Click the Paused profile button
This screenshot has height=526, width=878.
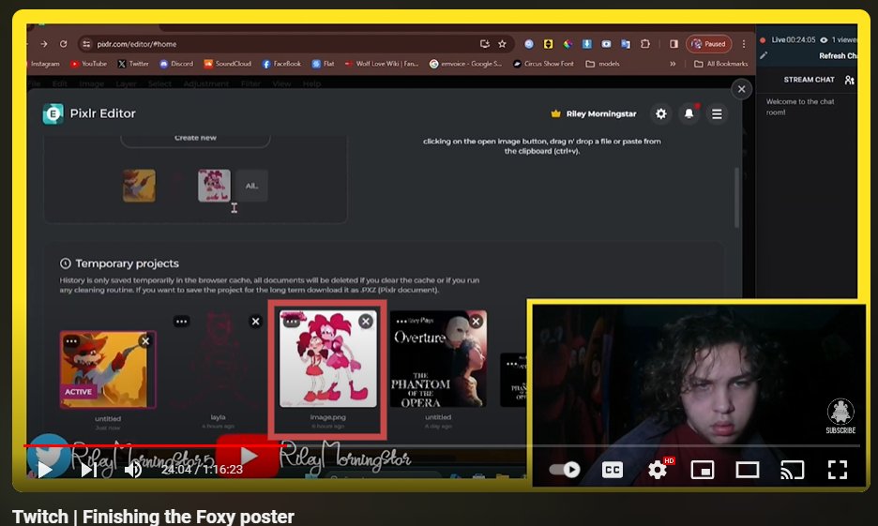click(x=709, y=44)
